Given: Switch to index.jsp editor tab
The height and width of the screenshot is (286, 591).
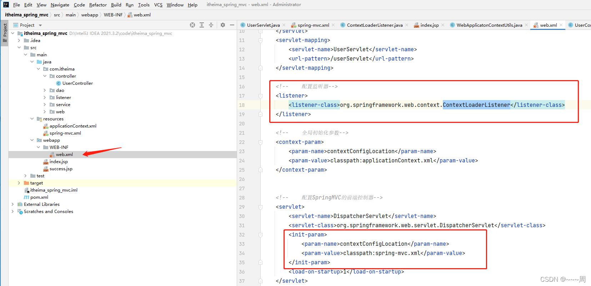Looking at the screenshot, I should 430,25.
